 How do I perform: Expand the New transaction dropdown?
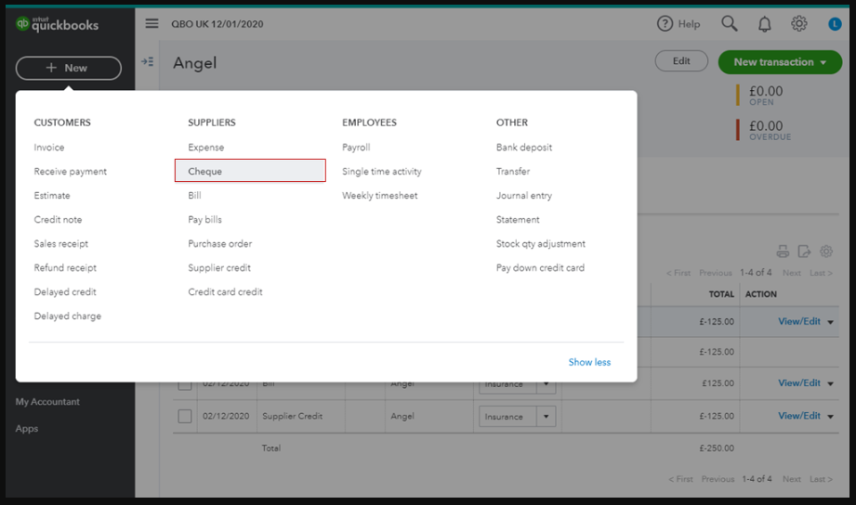(823, 62)
